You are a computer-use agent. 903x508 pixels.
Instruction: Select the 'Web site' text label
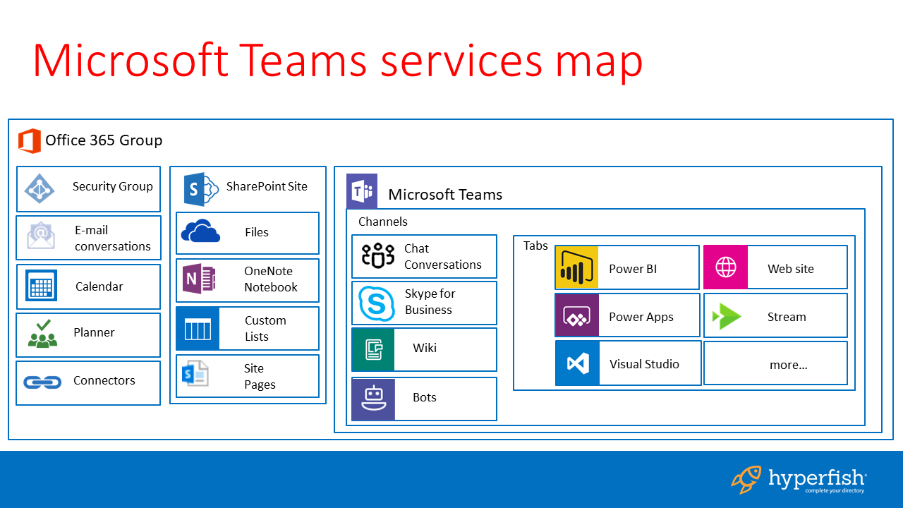click(791, 269)
